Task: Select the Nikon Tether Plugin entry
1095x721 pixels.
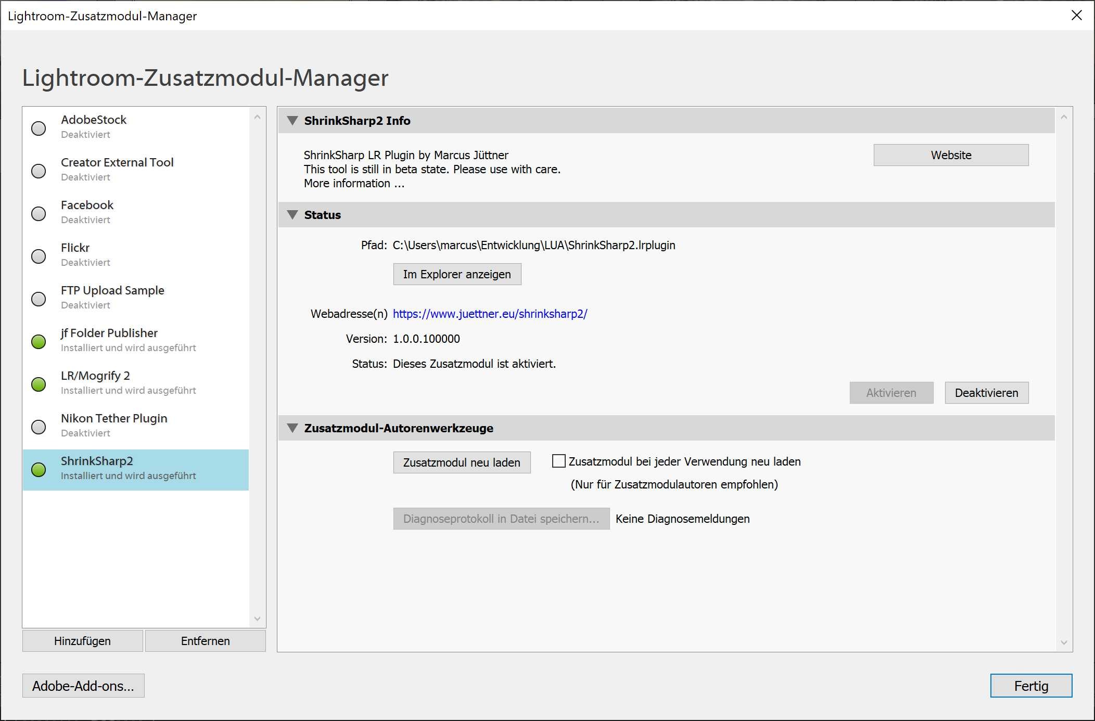Action: pyautogui.click(x=136, y=426)
